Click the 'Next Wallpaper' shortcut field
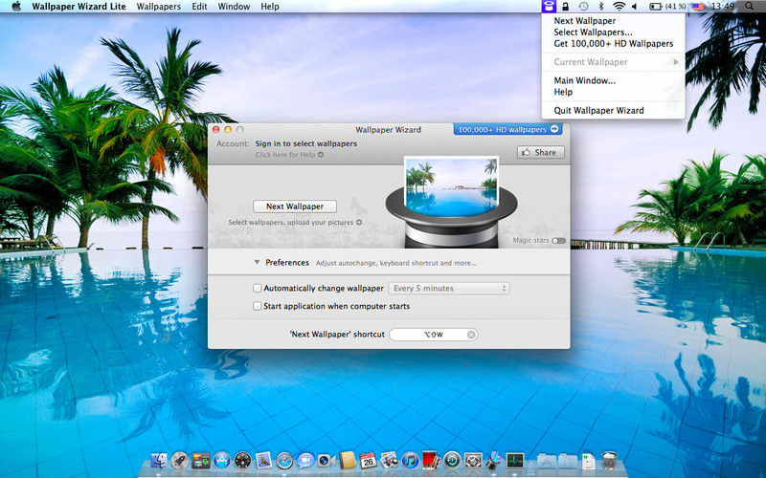 point(434,335)
